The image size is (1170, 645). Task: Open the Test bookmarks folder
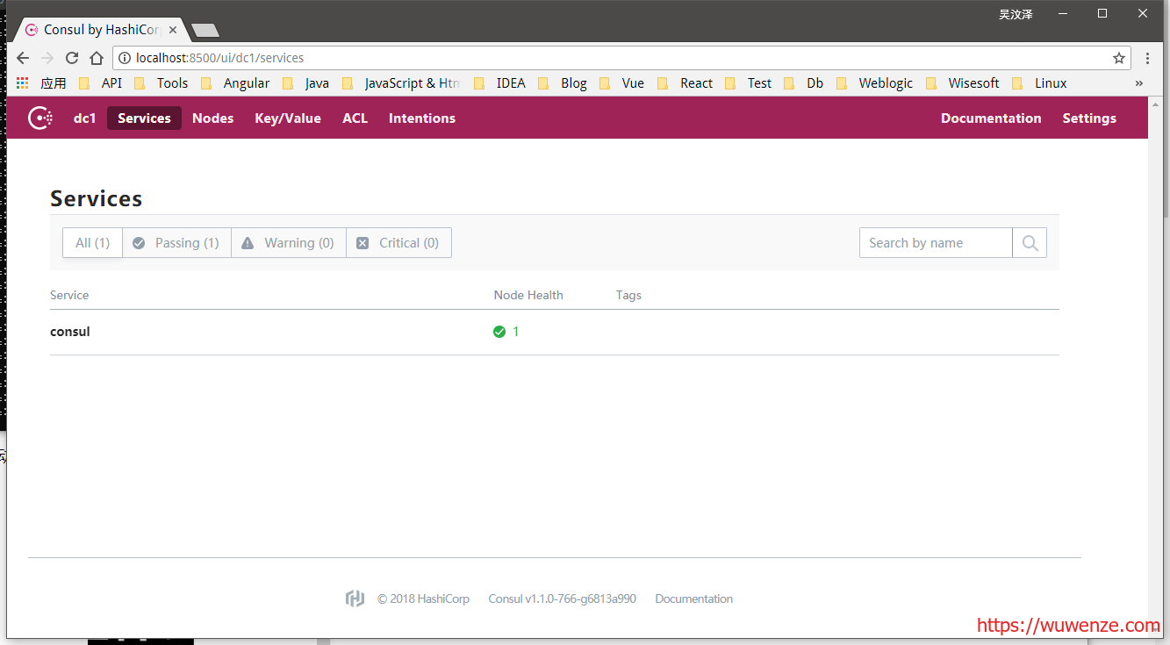748,83
